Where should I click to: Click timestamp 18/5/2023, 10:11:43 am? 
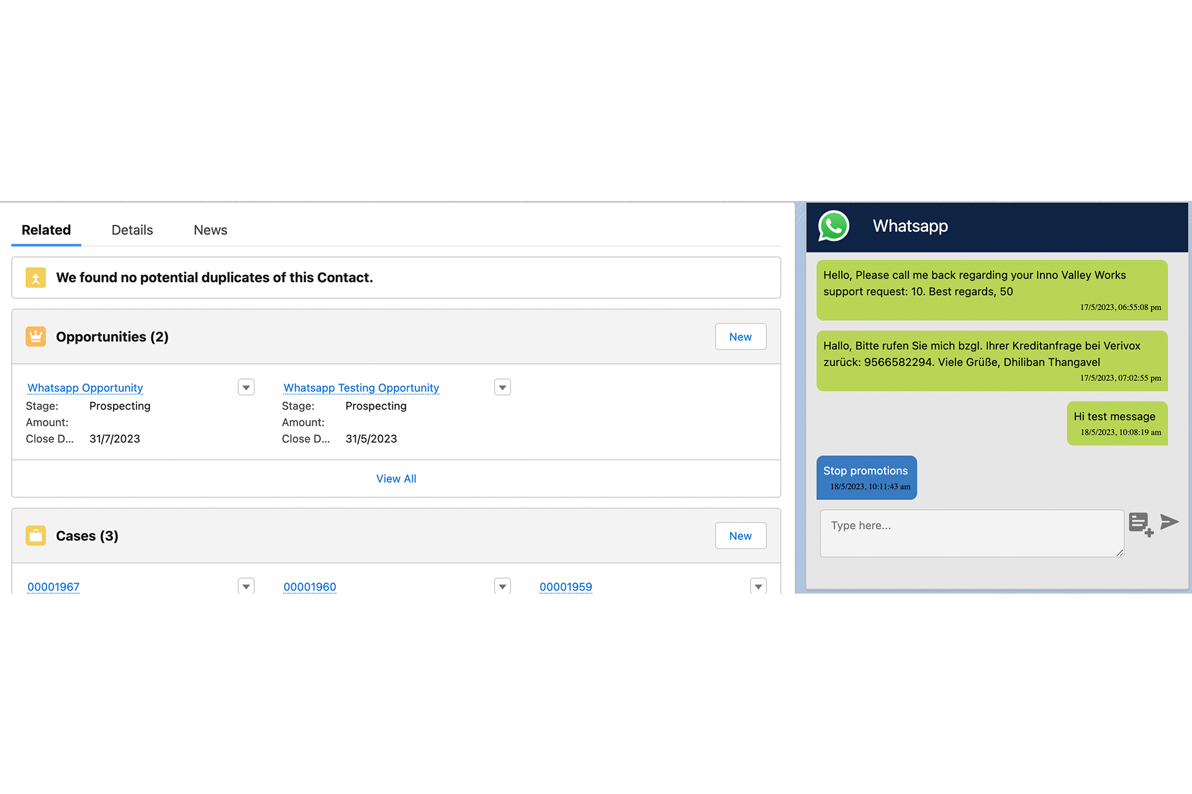pos(870,487)
